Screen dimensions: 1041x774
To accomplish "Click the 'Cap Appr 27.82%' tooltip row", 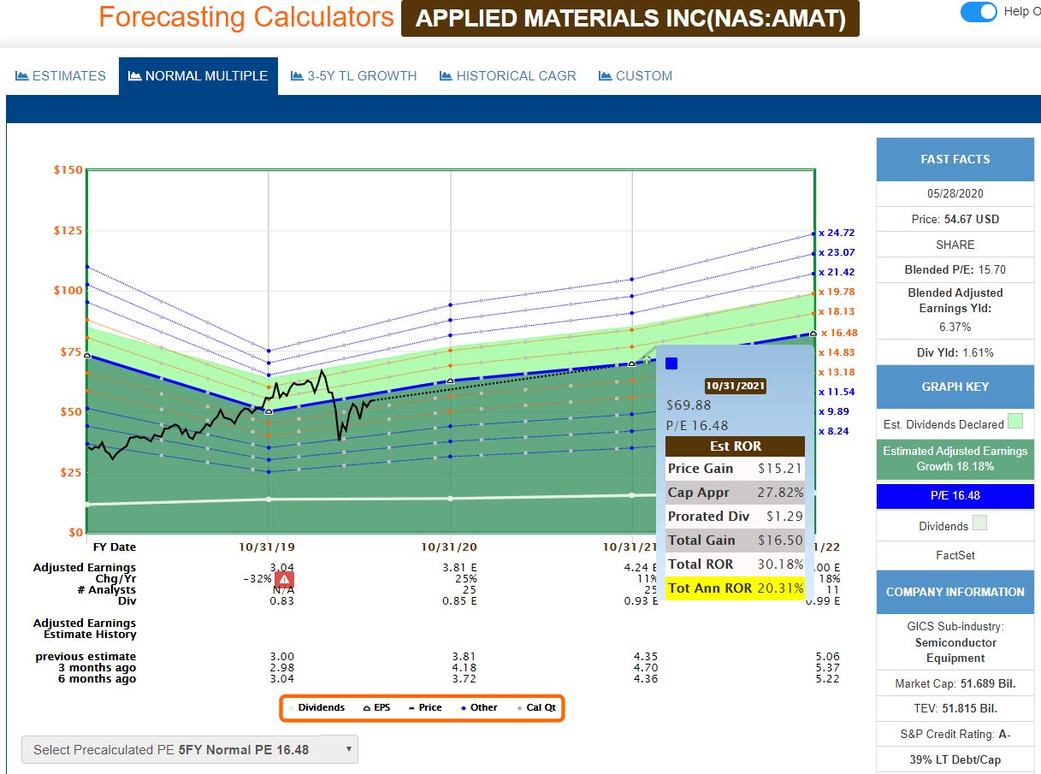I will pos(735,493).
